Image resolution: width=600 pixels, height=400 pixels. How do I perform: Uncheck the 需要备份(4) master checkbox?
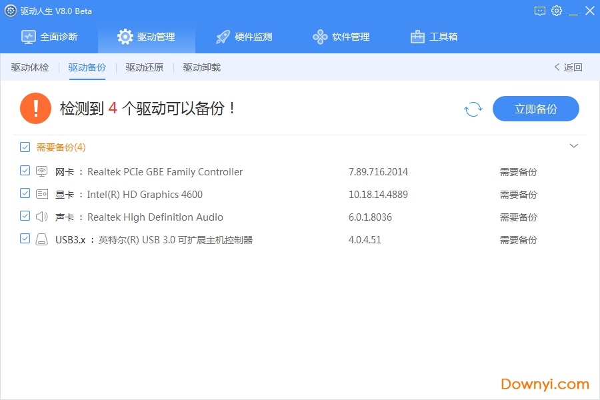[25, 147]
